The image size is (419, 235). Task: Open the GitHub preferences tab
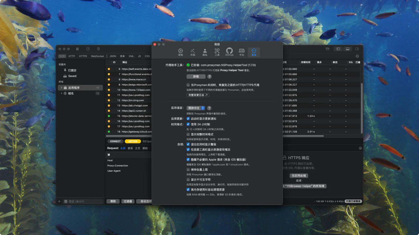(229, 52)
